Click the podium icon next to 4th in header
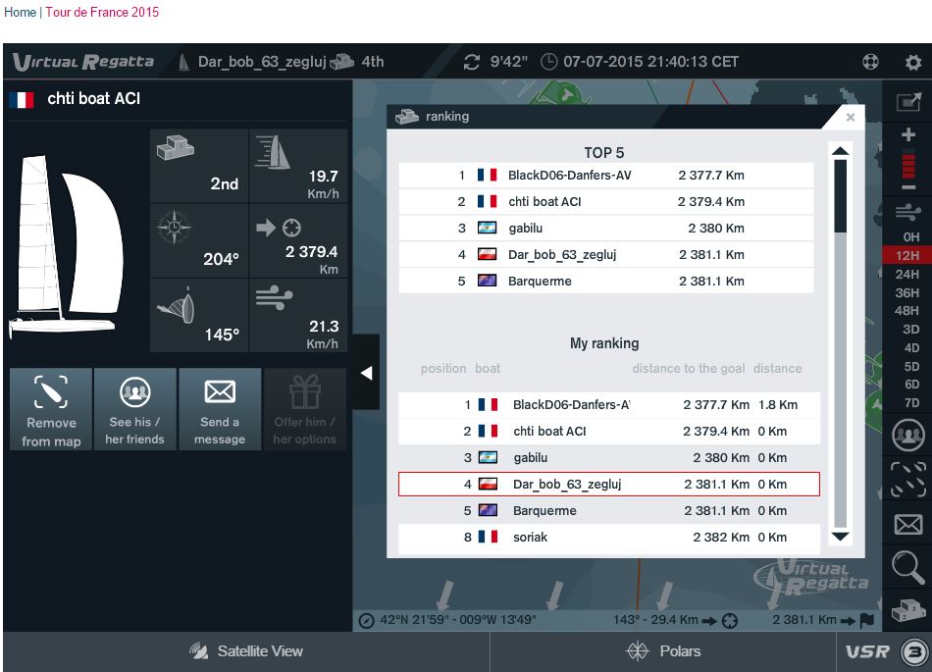 click(x=342, y=61)
